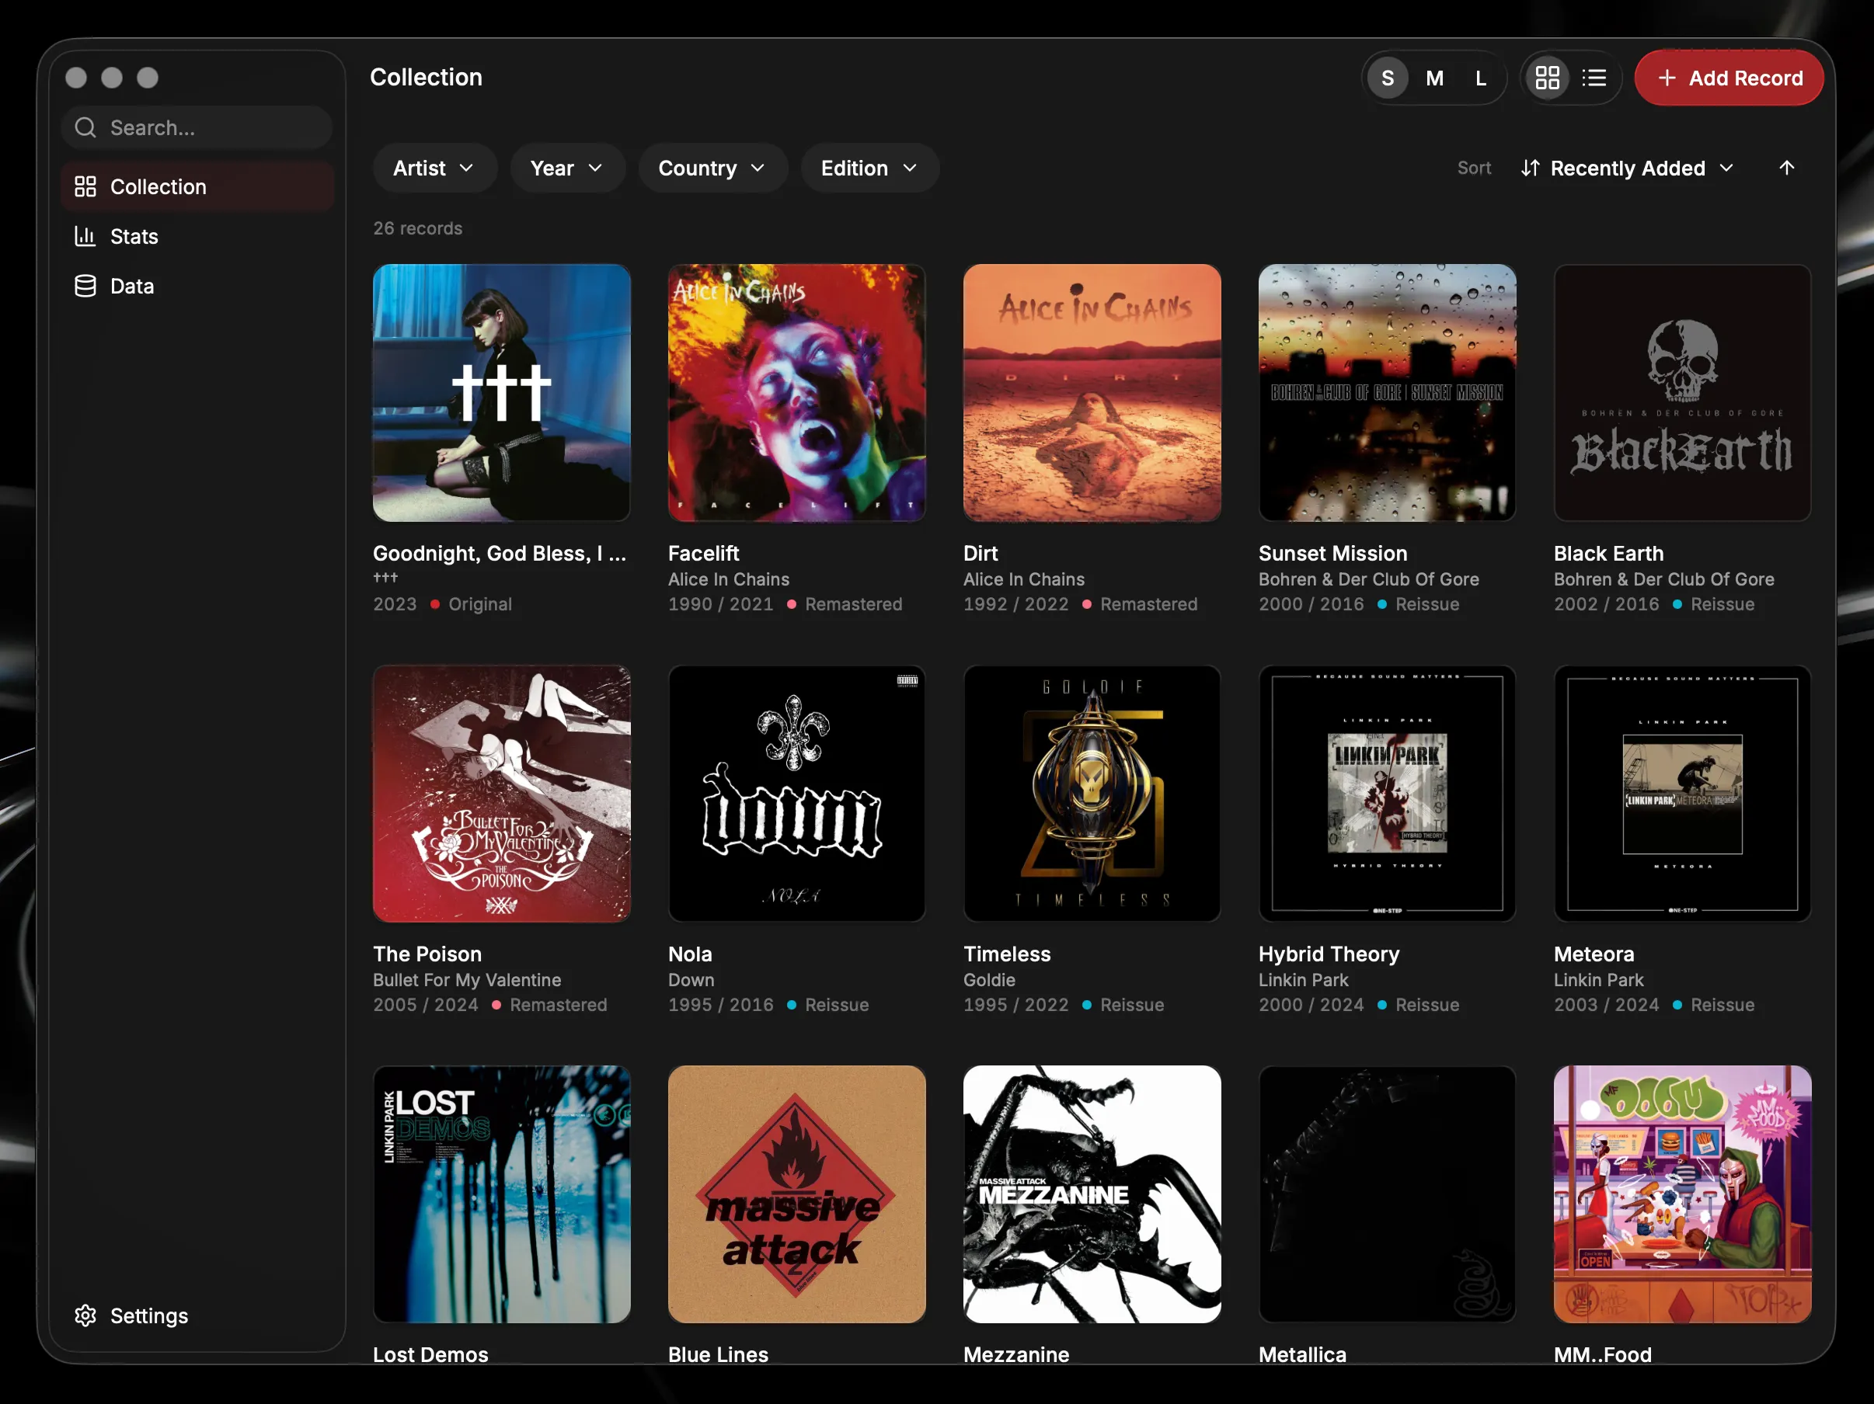
Task: Open the Nola album cover
Action: pos(796,794)
